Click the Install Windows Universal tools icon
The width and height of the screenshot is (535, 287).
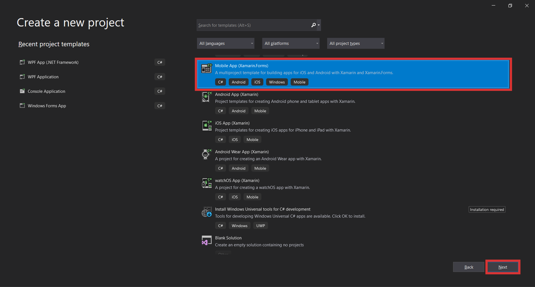point(206,212)
